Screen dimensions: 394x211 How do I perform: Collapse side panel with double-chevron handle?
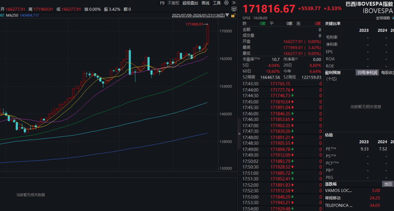coord(239,134)
